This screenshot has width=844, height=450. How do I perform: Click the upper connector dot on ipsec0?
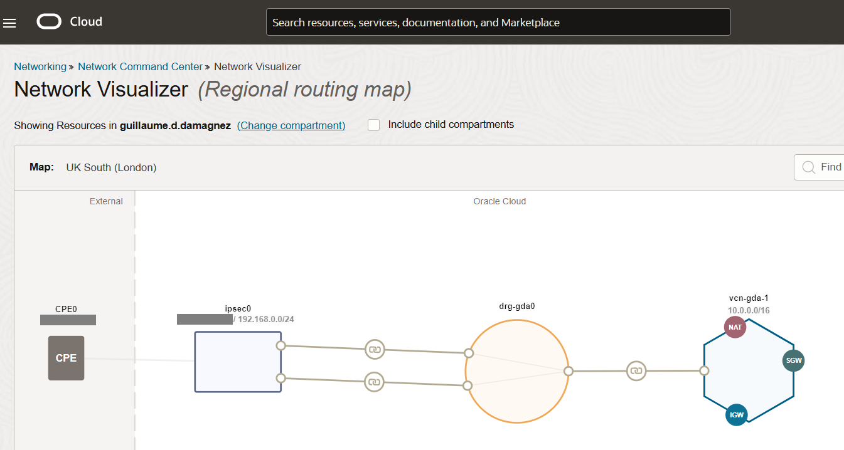coord(281,345)
